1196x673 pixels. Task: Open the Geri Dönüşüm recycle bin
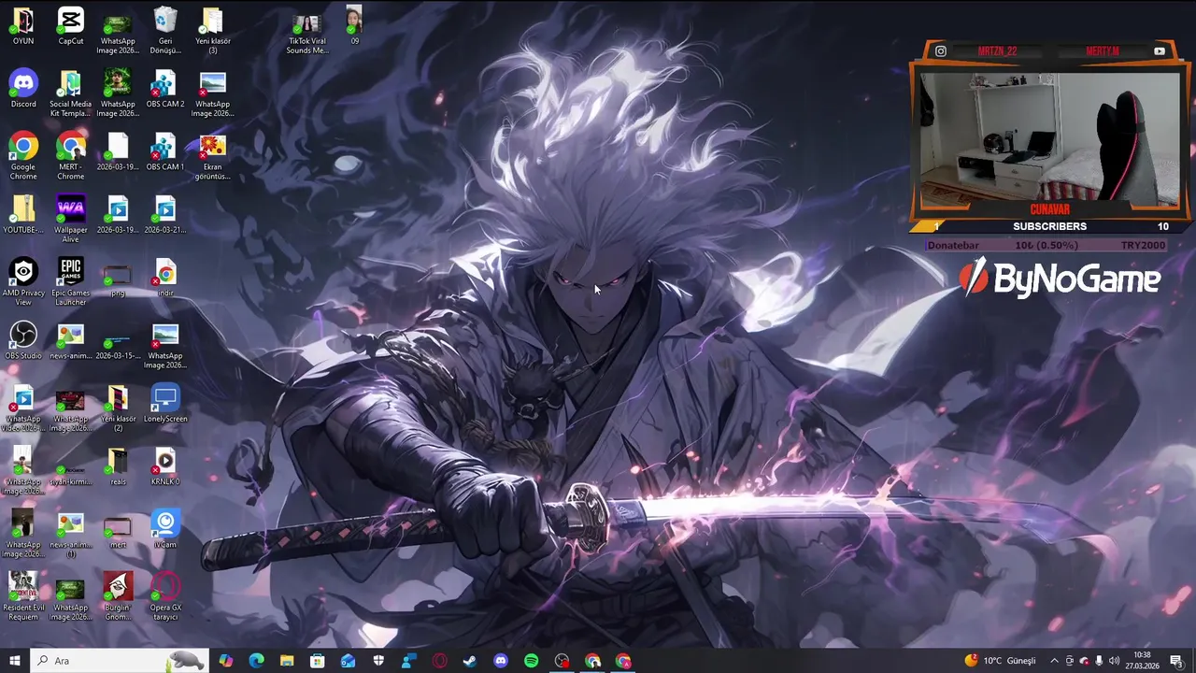click(x=165, y=30)
